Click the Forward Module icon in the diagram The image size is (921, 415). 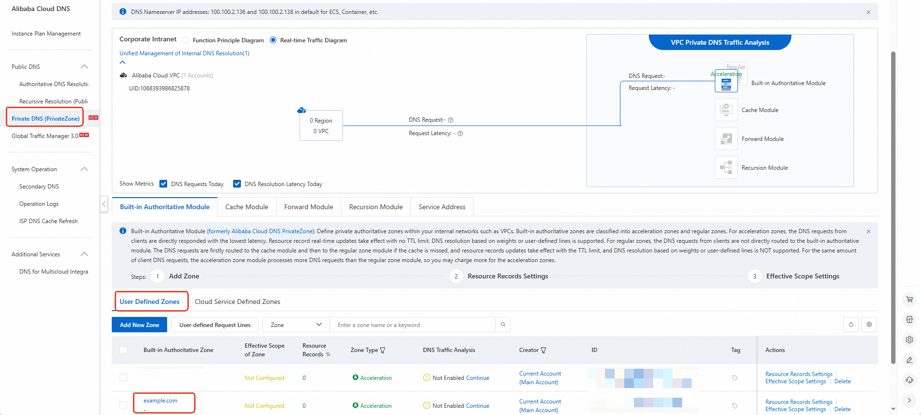coord(726,138)
